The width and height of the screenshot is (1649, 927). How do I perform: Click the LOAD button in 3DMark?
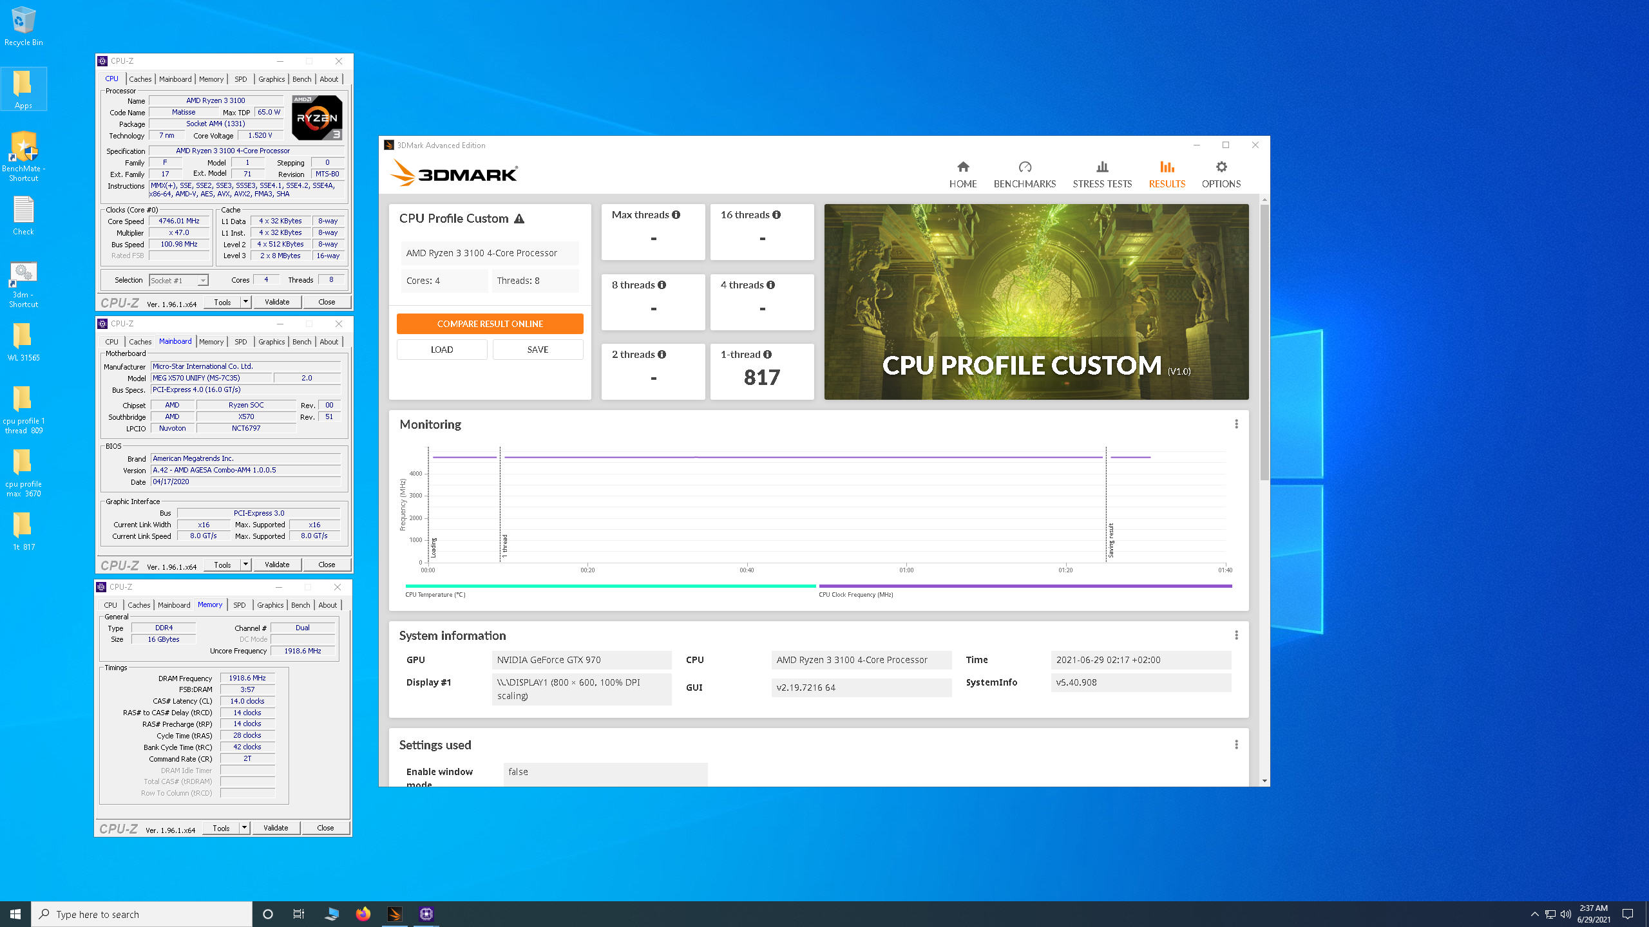(442, 350)
